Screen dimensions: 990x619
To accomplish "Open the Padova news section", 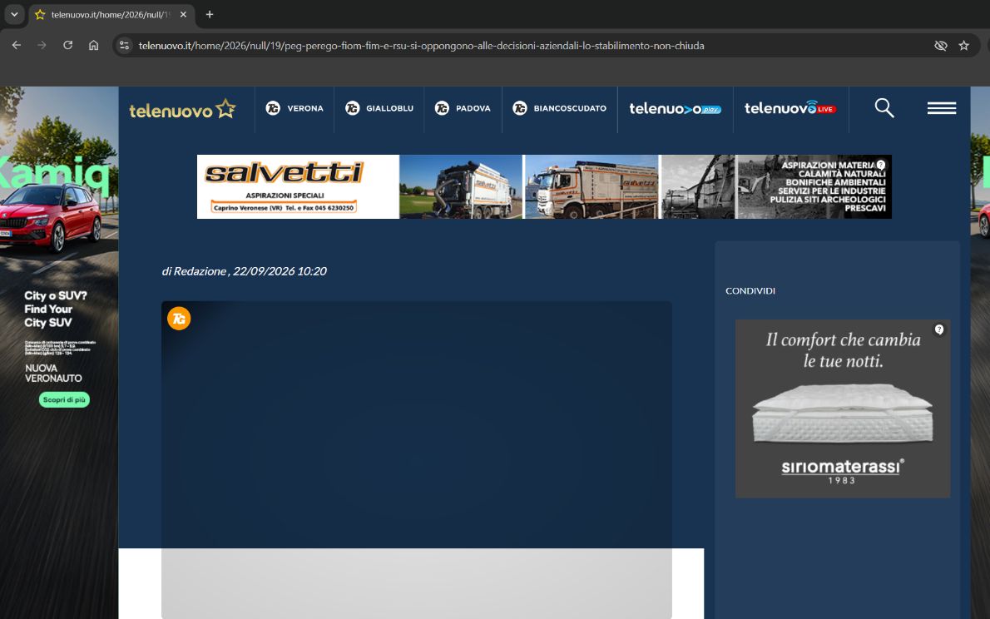I will pyautogui.click(x=463, y=109).
